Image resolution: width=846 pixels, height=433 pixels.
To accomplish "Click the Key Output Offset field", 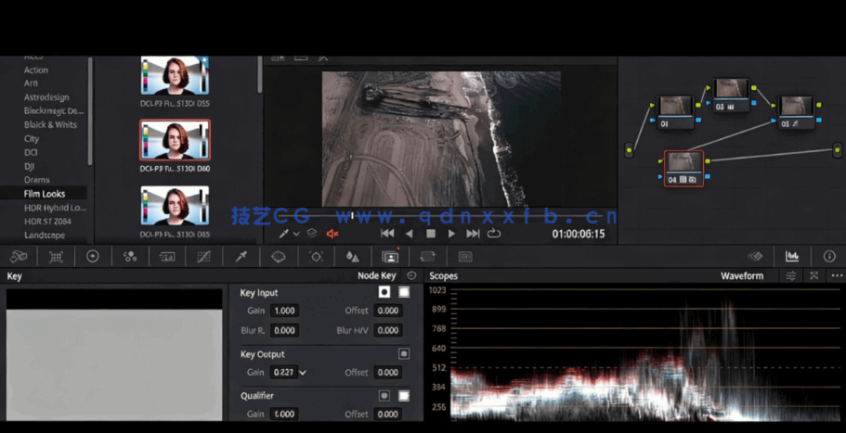I will (388, 372).
